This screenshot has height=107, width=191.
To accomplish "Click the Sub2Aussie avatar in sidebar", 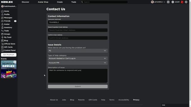I will pyautogui.click(x=2, y=6).
